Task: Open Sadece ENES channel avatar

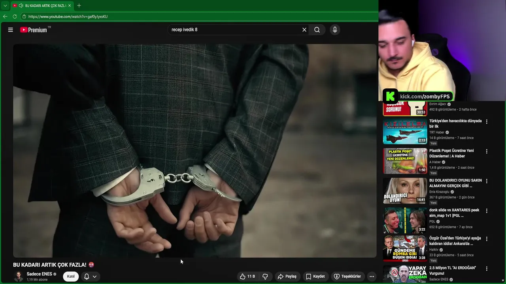Action: [x=18, y=277]
